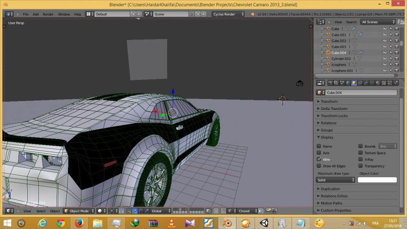Click the outliner filter search magnifier icon

point(401,22)
